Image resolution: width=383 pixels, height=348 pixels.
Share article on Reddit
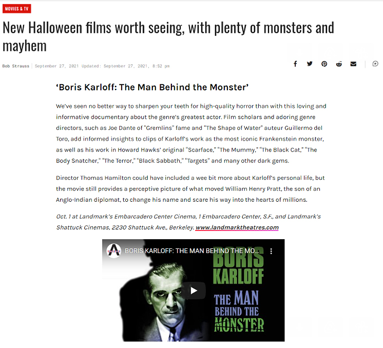(339, 64)
